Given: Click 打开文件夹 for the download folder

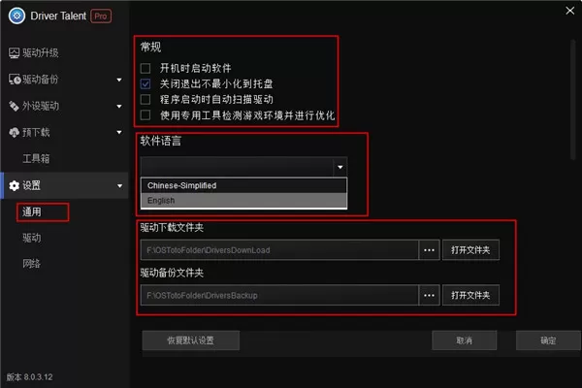Looking at the screenshot, I should (x=470, y=250).
